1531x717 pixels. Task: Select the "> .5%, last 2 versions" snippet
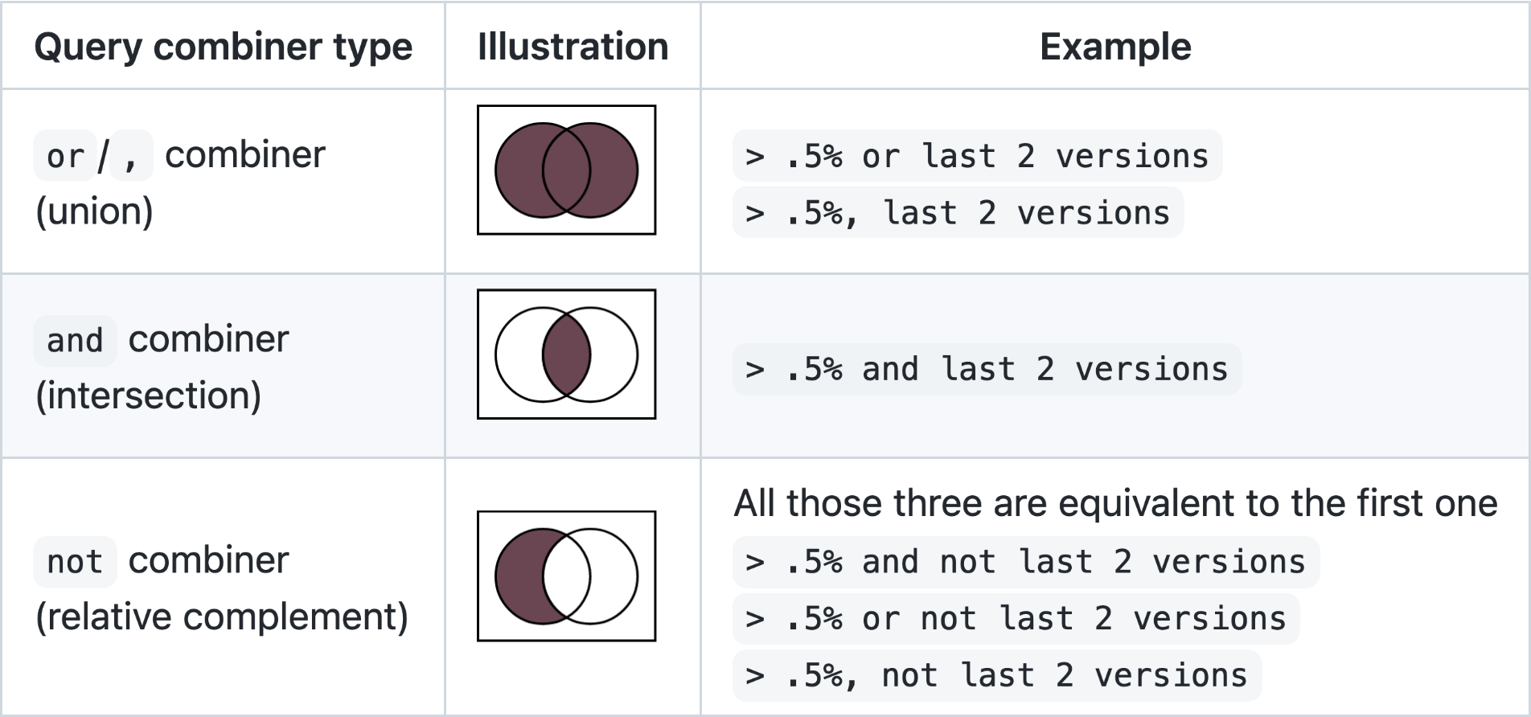pyautogui.click(x=957, y=213)
